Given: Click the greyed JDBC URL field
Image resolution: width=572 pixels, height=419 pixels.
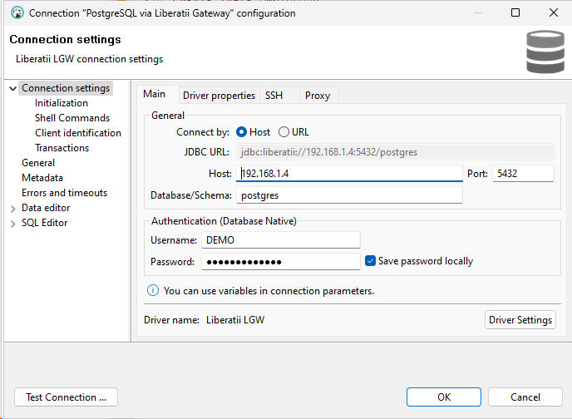Looking at the screenshot, I should (x=395, y=151).
